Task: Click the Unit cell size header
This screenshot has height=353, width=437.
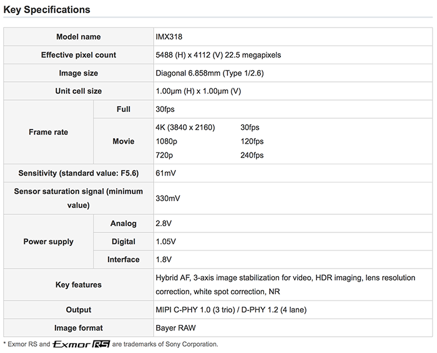Action: (78, 91)
